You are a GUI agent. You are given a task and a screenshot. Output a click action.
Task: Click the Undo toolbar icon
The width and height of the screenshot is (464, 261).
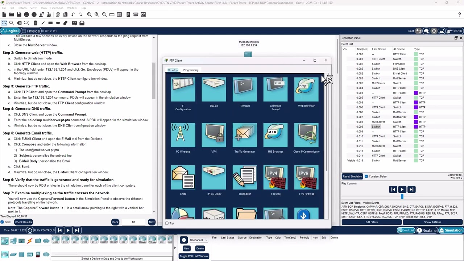pyautogui.click(x=73, y=14)
